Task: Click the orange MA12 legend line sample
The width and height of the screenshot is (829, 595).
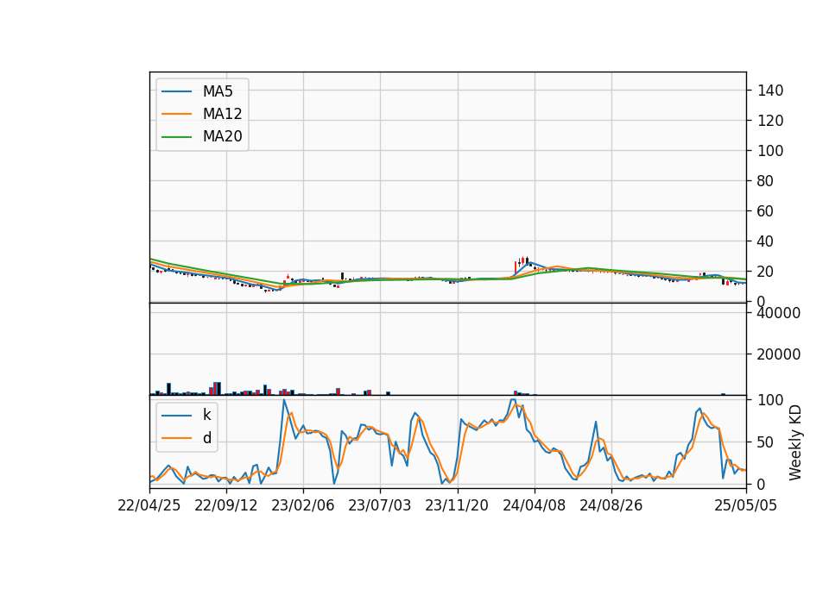Action: click(176, 114)
